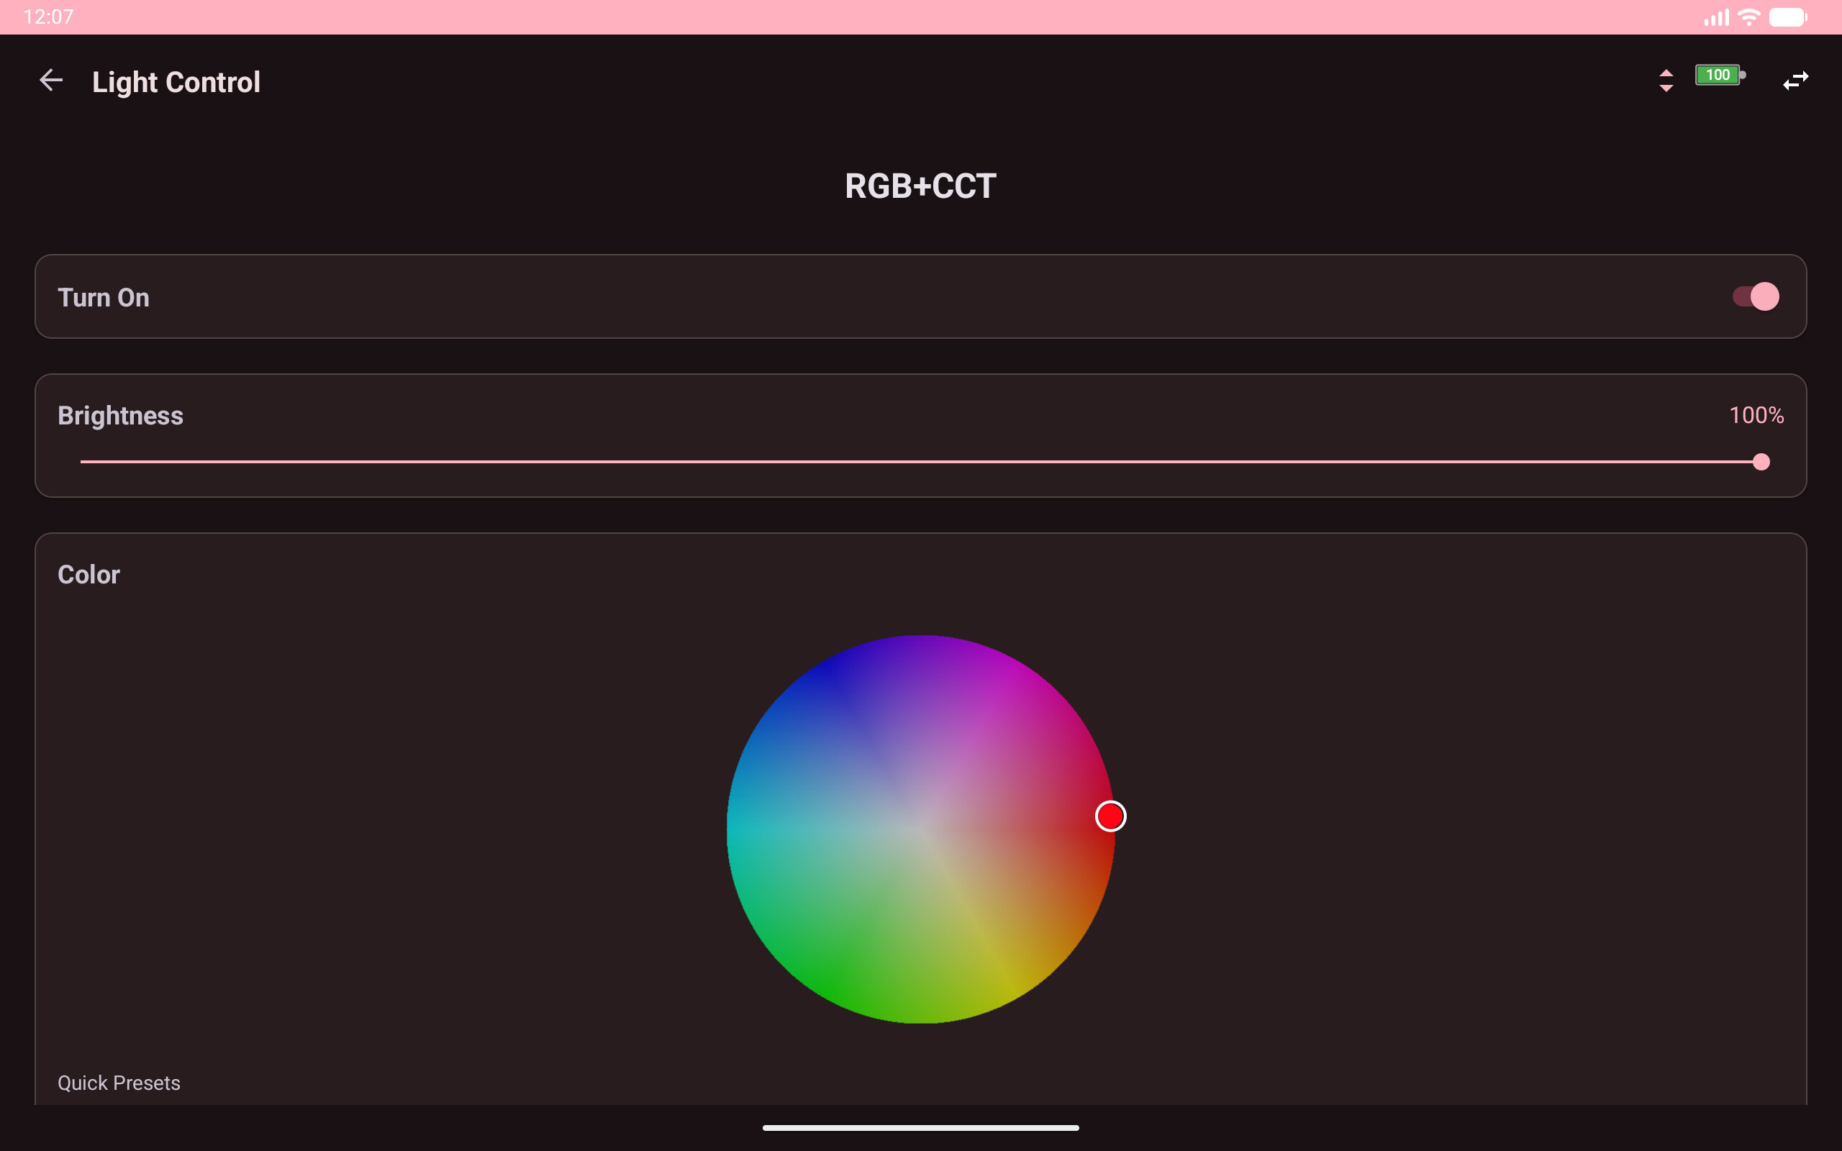Select the white center of the wheel
This screenshot has width=1842, height=1151.
920,829
